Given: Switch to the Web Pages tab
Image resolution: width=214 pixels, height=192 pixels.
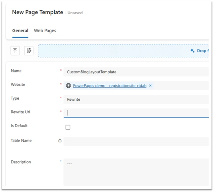Looking at the screenshot, I should [45, 31].
